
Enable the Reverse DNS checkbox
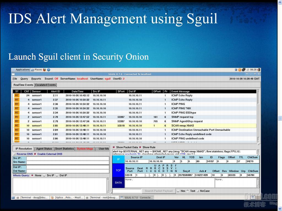tap(15, 154)
